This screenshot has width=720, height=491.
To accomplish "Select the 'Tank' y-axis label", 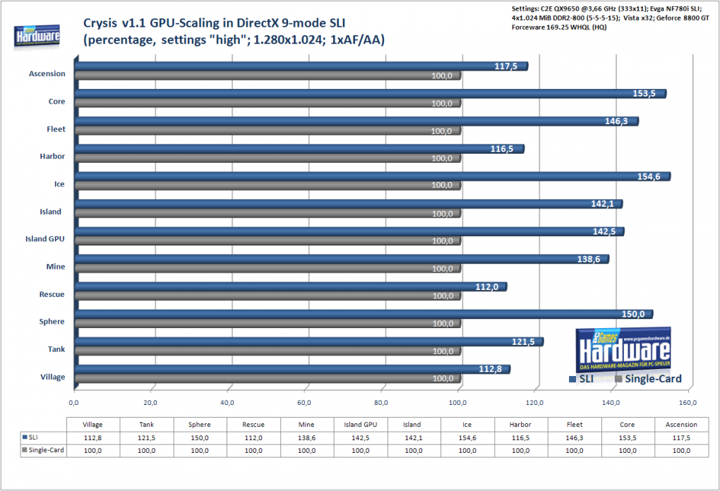I will point(56,349).
